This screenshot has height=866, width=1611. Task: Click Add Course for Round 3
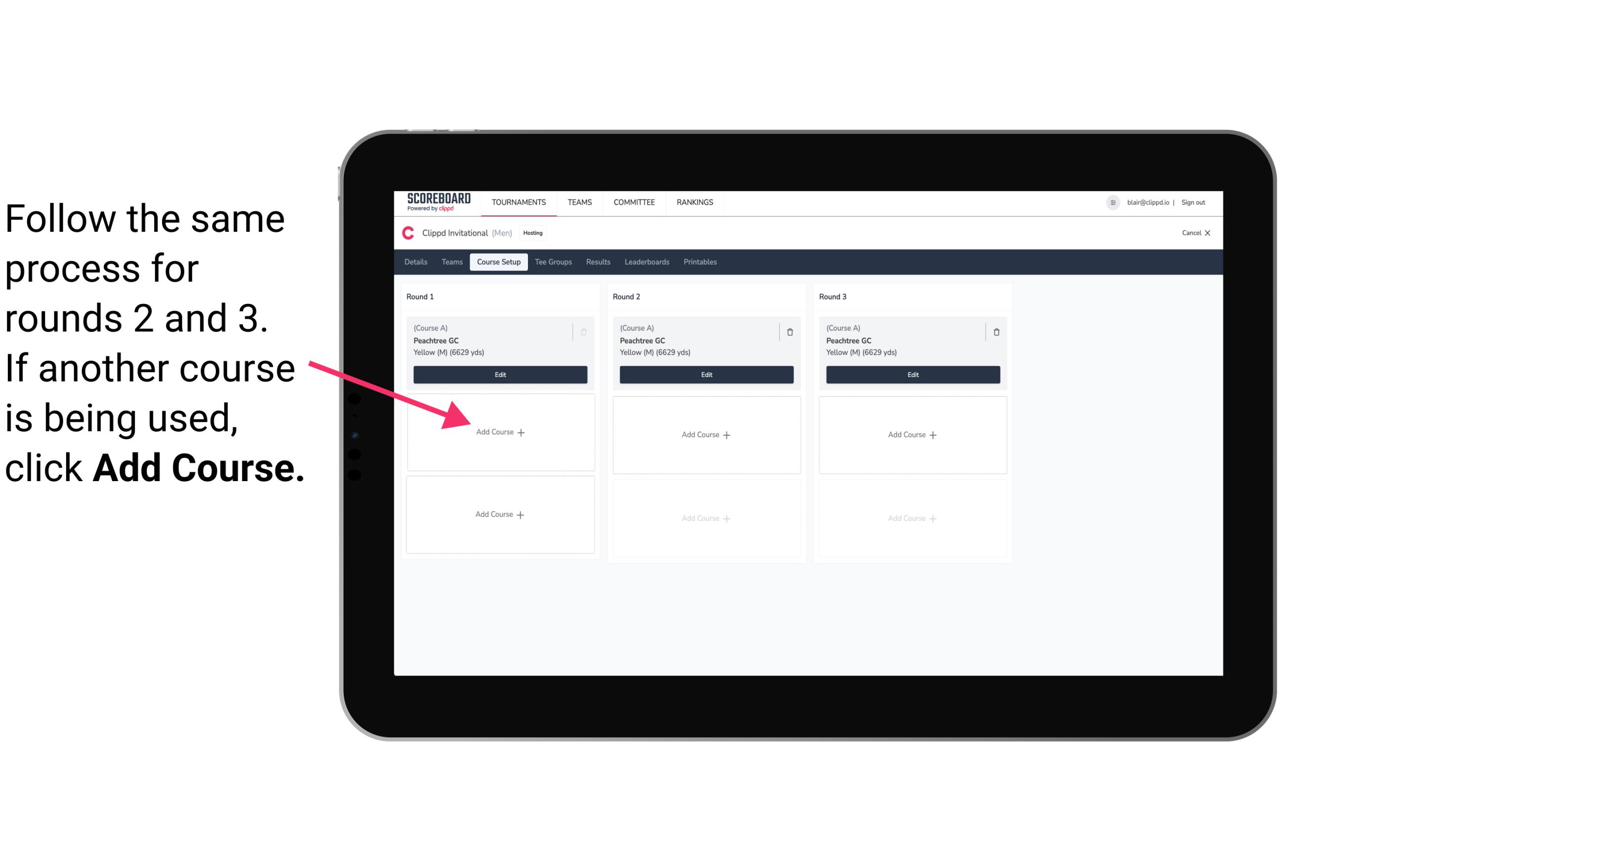pos(911,433)
